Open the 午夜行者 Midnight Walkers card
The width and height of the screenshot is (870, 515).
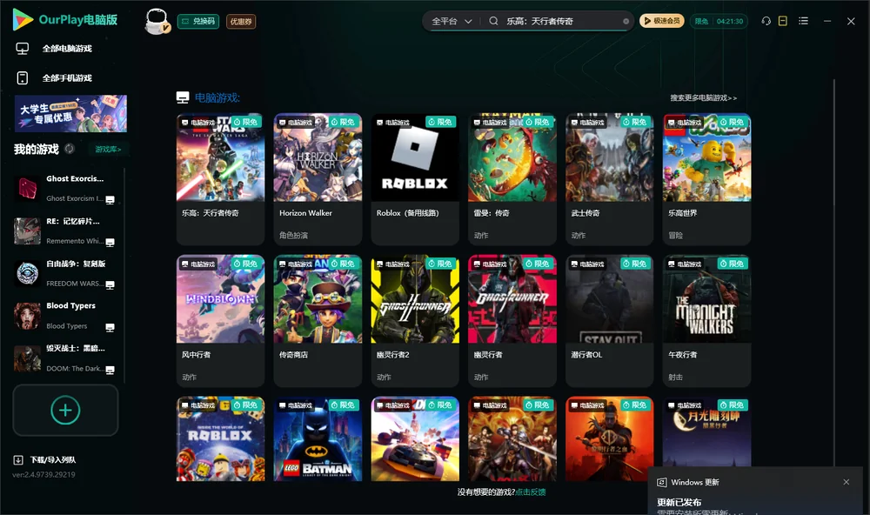(706, 321)
